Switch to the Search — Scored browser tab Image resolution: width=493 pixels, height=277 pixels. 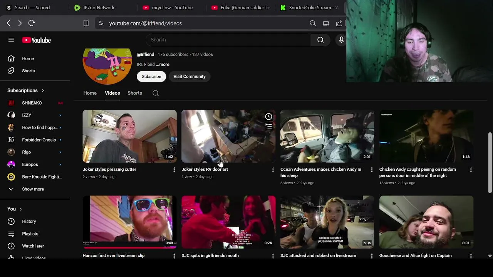point(33,8)
